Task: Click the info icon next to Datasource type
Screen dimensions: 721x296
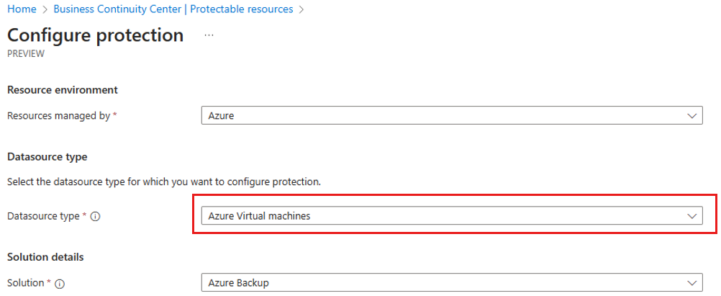Action: click(x=95, y=216)
